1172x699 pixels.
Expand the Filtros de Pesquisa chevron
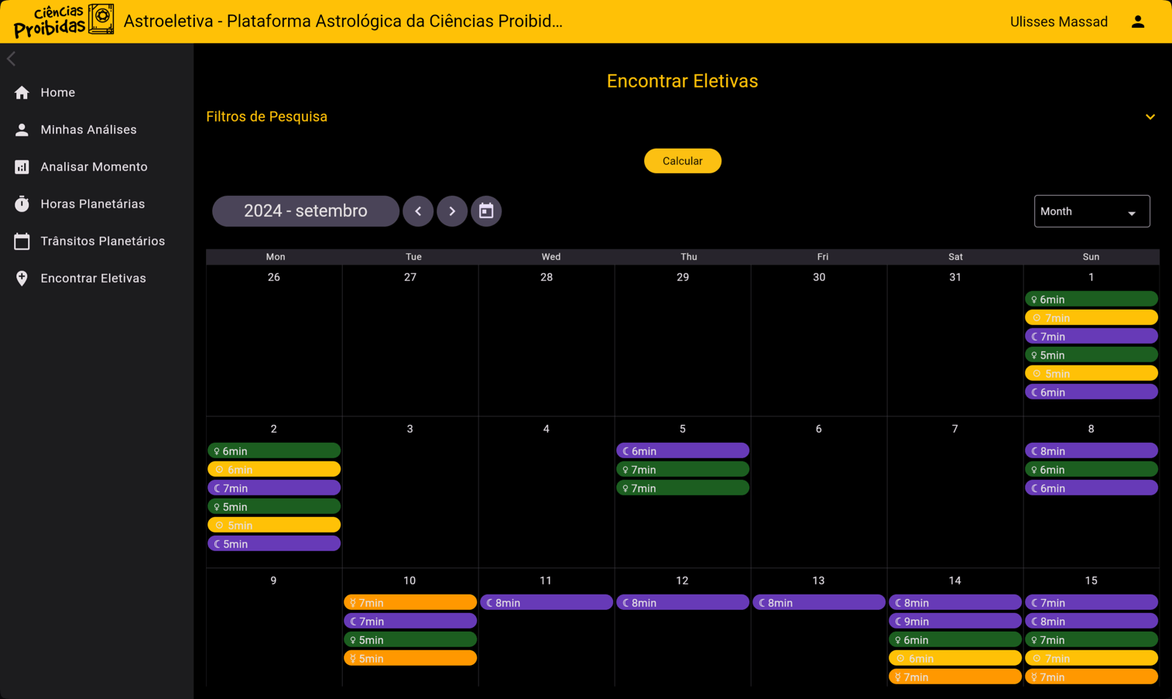tap(1150, 117)
